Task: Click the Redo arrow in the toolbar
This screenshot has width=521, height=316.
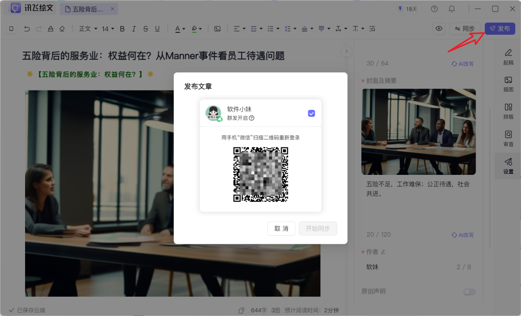Action: coord(39,29)
